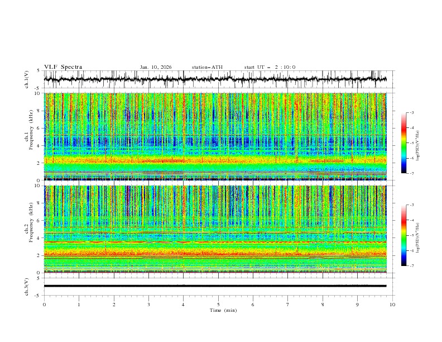Select the "ch.1(V)" waveform axis label
The height and width of the screenshot is (342, 442).
[27, 79]
